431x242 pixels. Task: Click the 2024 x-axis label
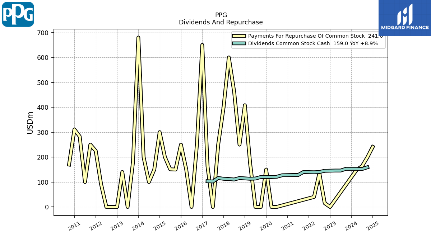[351, 226]
